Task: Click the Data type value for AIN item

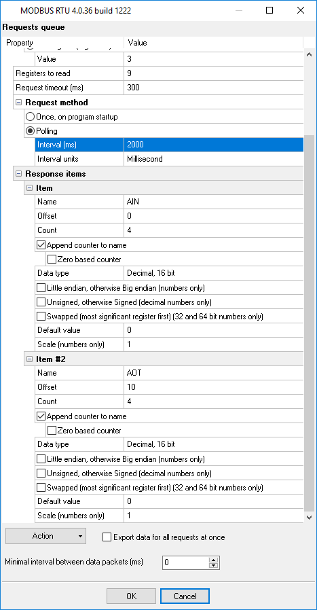Action: (x=214, y=273)
